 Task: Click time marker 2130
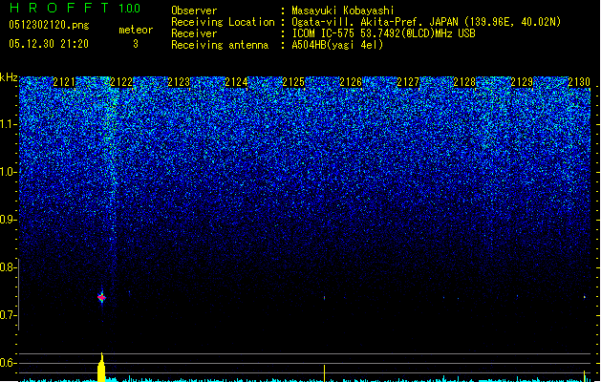point(579,82)
